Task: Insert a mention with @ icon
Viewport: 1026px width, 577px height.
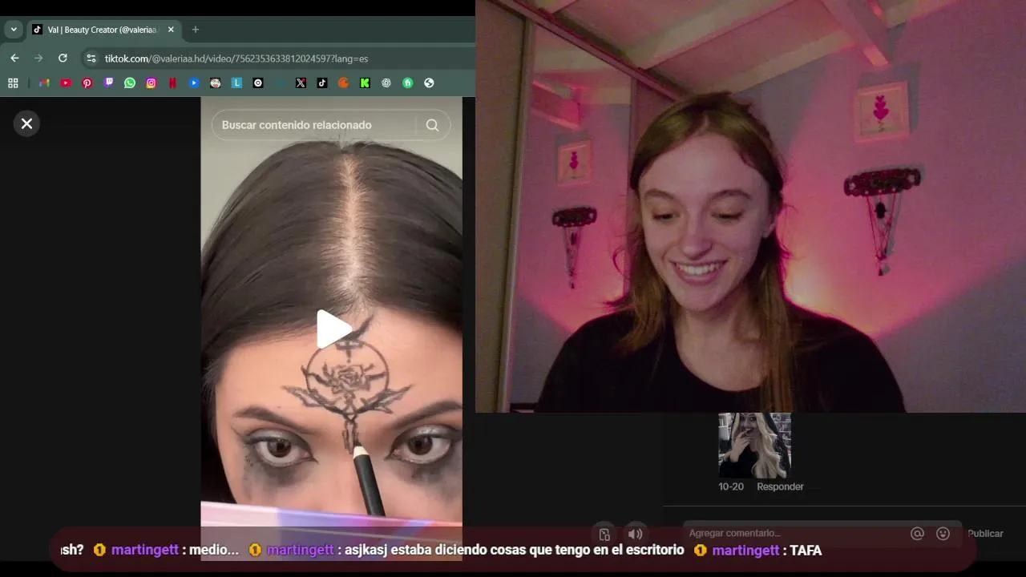Action: (918, 534)
